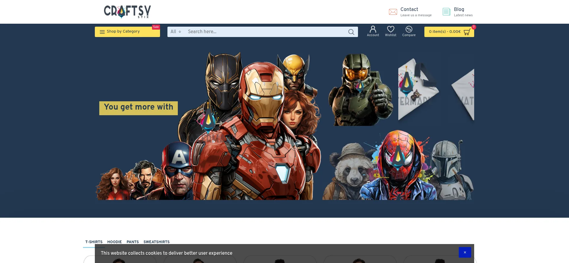Switch to the PANTS tab
Screen dimensions: 569x263
click(132, 242)
